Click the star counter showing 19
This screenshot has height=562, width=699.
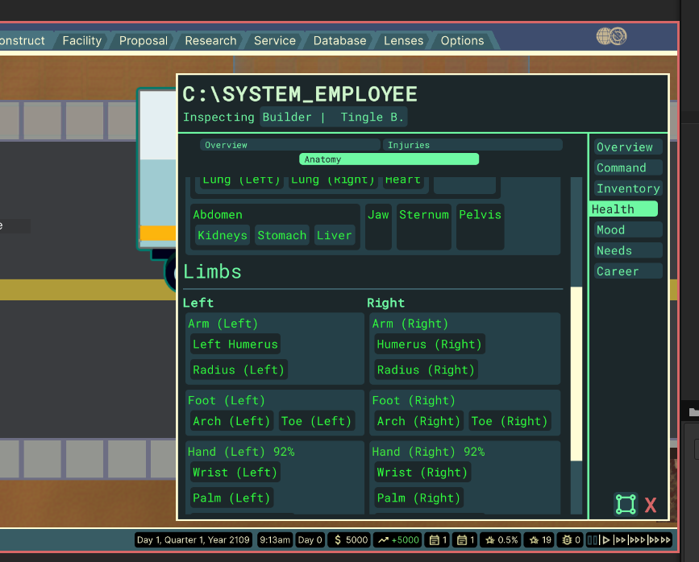[540, 540]
